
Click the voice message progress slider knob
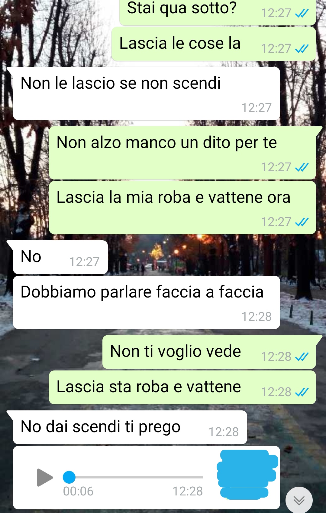click(x=69, y=477)
